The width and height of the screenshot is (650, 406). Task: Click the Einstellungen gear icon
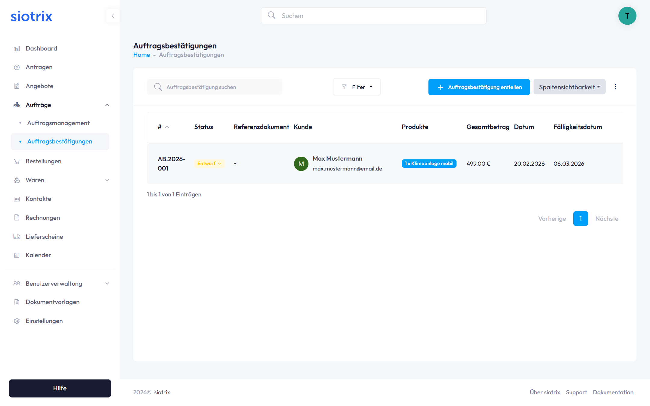(17, 321)
